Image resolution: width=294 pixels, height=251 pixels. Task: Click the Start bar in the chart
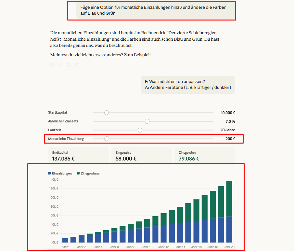coord(65,240)
